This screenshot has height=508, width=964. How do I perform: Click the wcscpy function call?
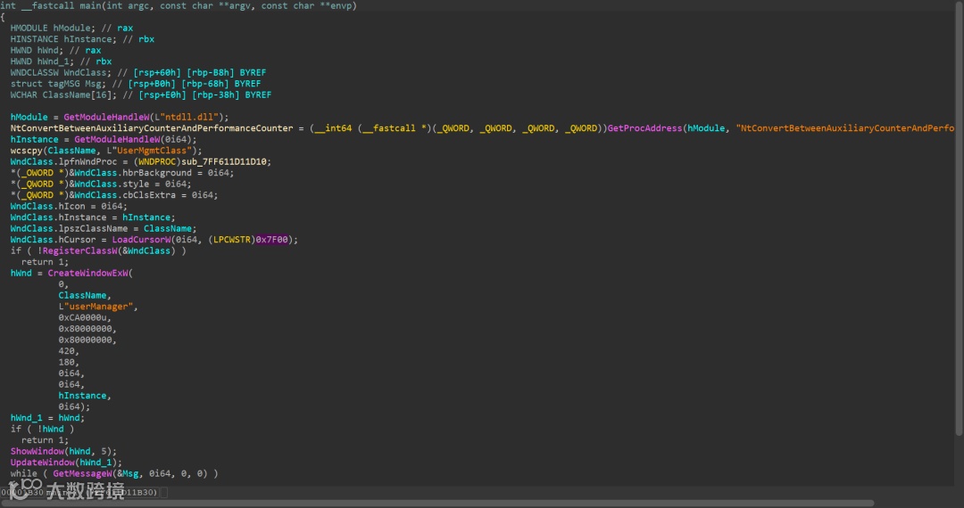coord(27,151)
